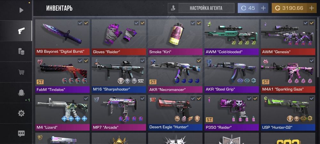Select the Smoke "Kiri" grenade card
Image resolution: width=320 pixels, height=144 pixels.
[x=175, y=37]
